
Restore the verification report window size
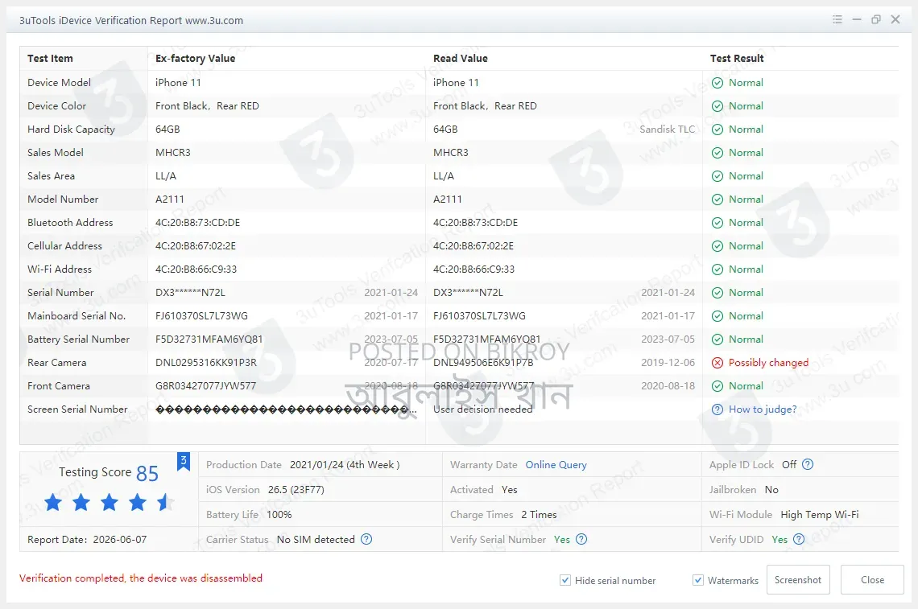tap(876, 19)
